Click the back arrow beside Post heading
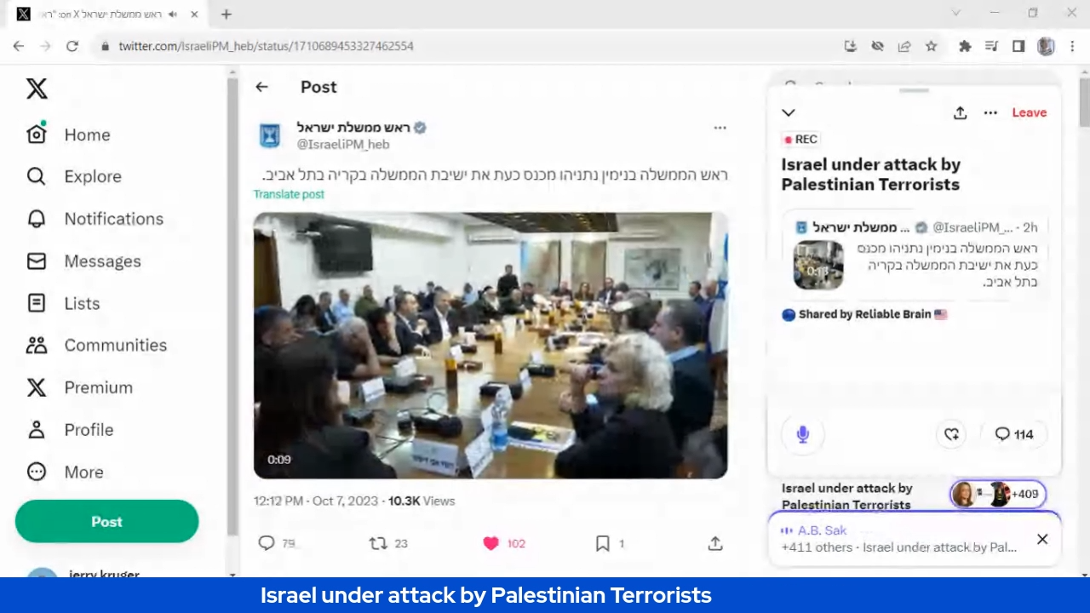This screenshot has width=1090, height=613. (x=261, y=87)
